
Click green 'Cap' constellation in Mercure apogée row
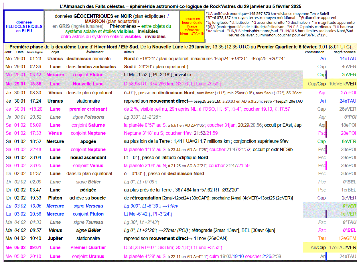point(321,141)
